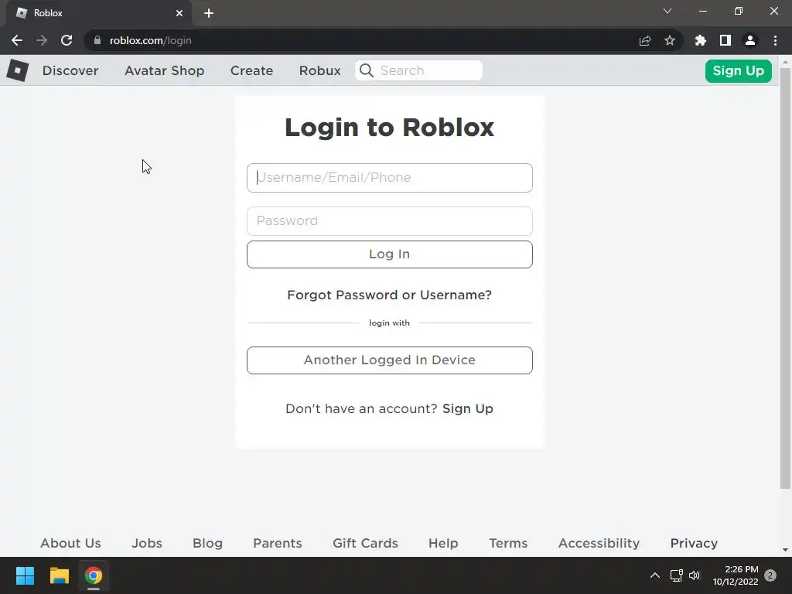The height and width of the screenshot is (594, 792).
Task: Click the scrollbar down arrow
Action: pyautogui.click(x=785, y=550)
